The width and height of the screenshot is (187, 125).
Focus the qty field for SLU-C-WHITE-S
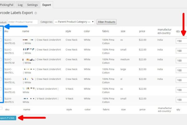pos(181,51)
